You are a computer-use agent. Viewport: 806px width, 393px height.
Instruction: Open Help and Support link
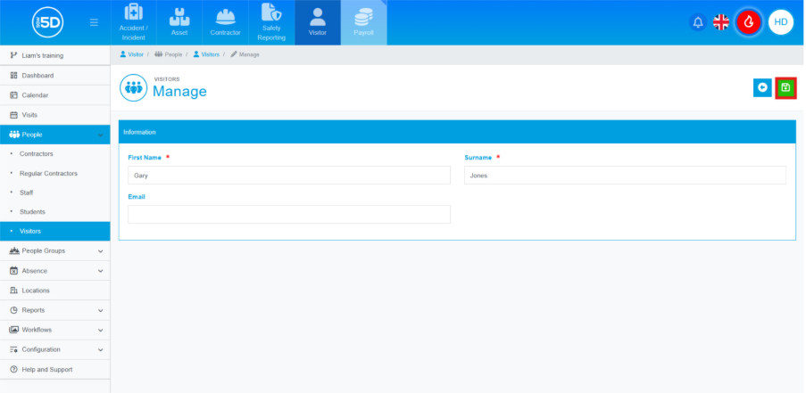click(x=46, y=369)
